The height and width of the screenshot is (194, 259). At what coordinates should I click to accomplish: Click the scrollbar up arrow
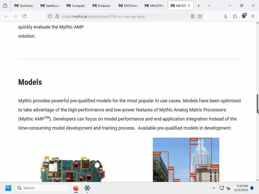pyautogui.click(x=257, y=23)
